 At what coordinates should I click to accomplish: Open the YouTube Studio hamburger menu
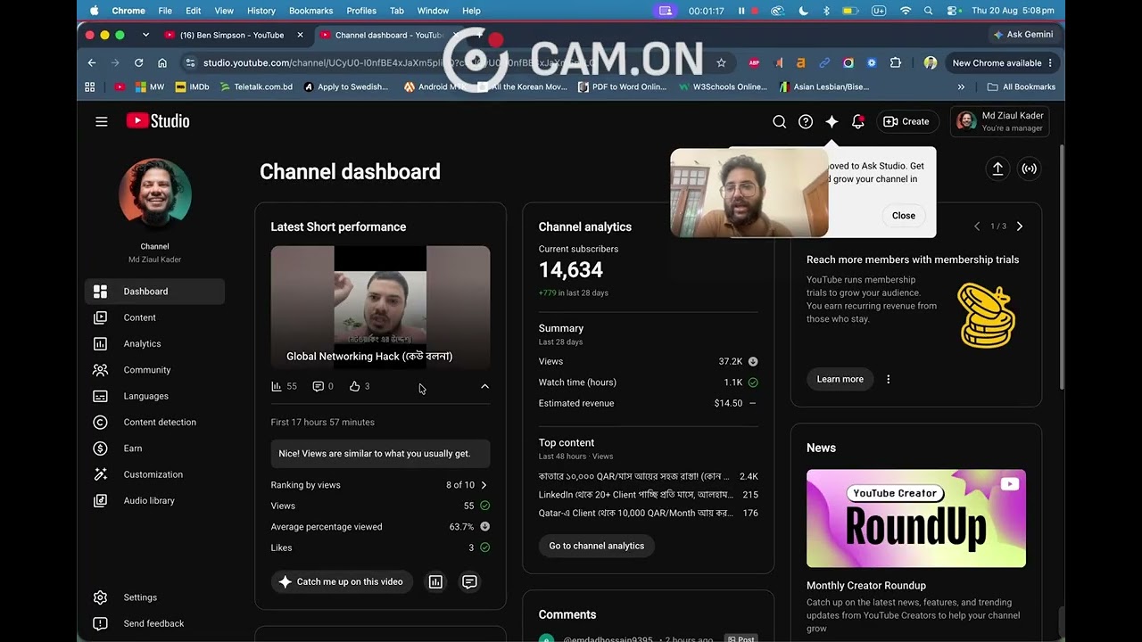tap(102, 121)
